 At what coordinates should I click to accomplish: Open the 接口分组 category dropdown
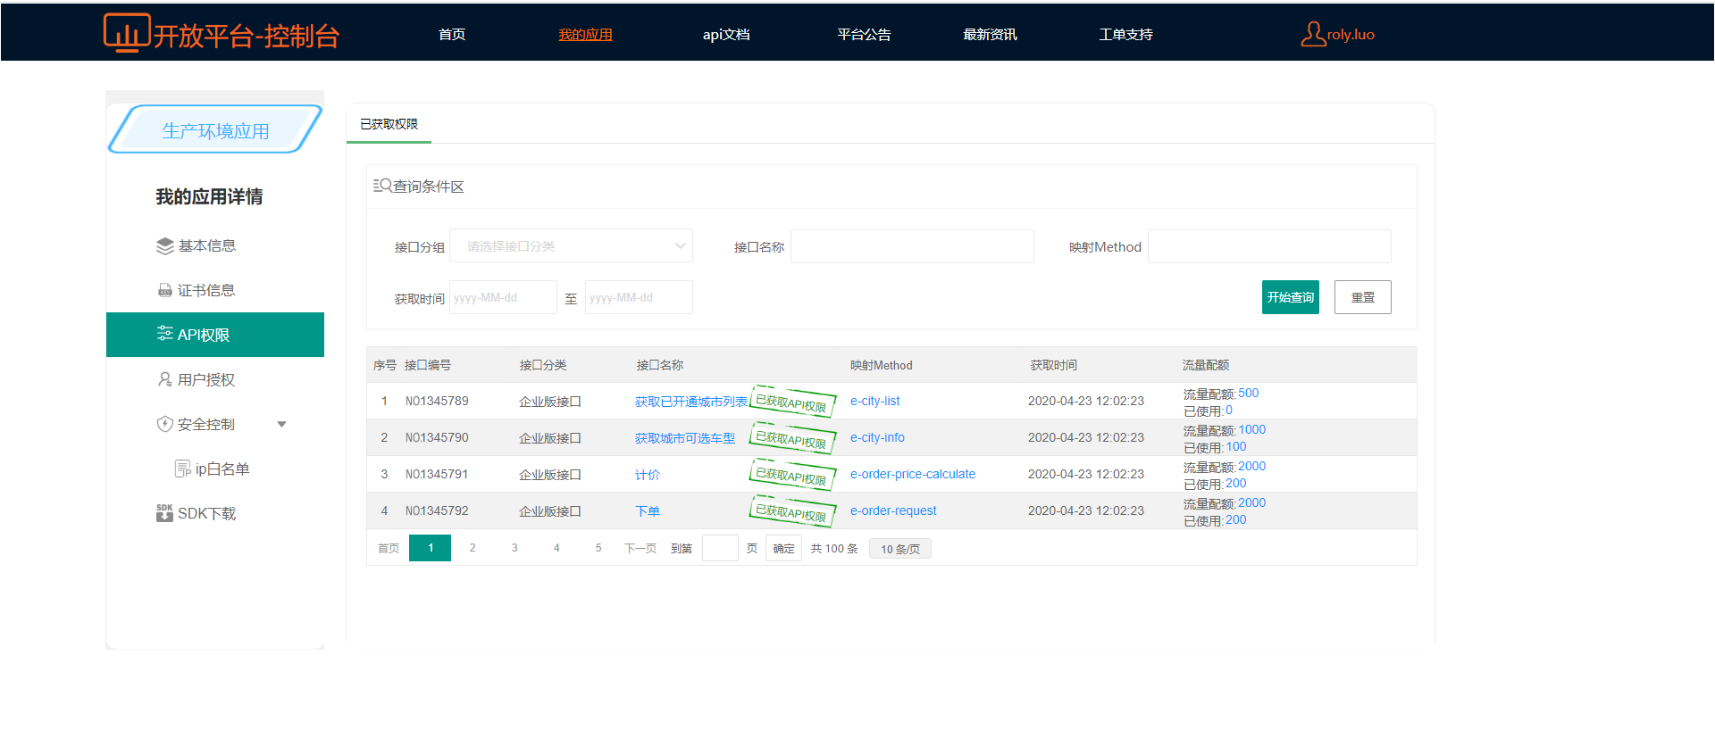(571, 246)
